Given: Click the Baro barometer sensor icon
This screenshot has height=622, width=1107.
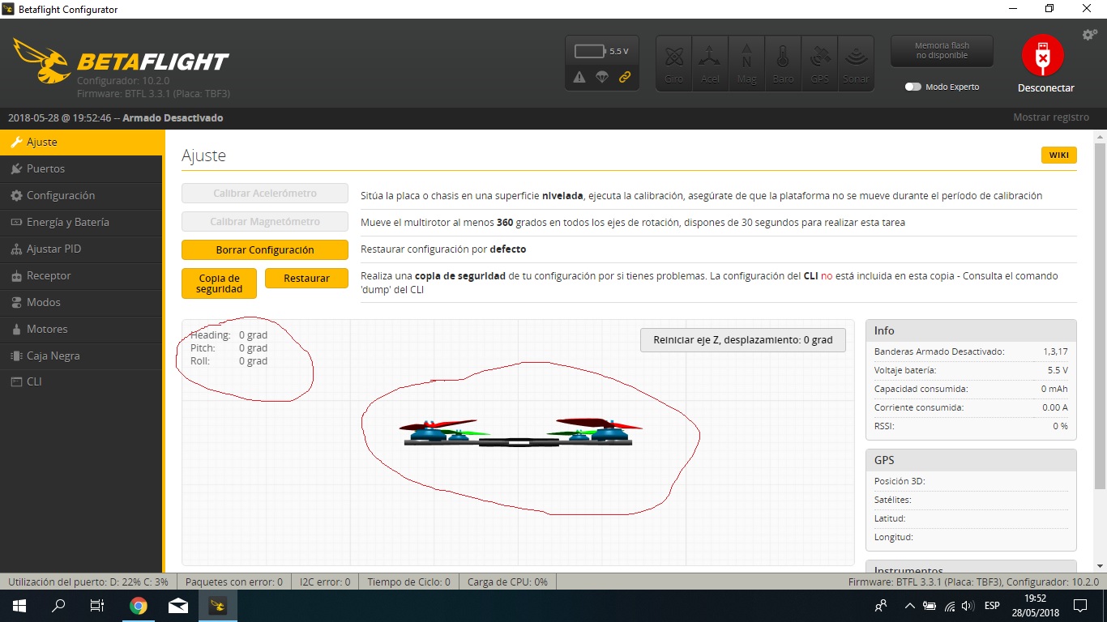Looking at the screenshot, I should coord(783,63).
